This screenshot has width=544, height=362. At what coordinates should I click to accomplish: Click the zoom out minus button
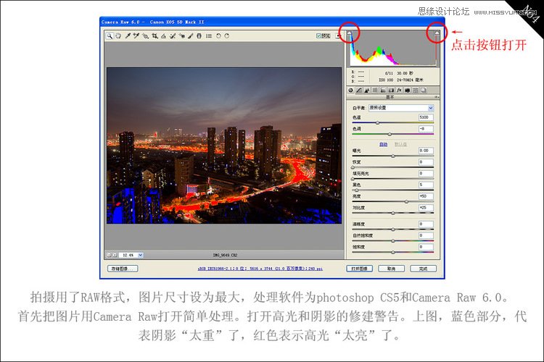pyautogui.click(x=109, y=255)
